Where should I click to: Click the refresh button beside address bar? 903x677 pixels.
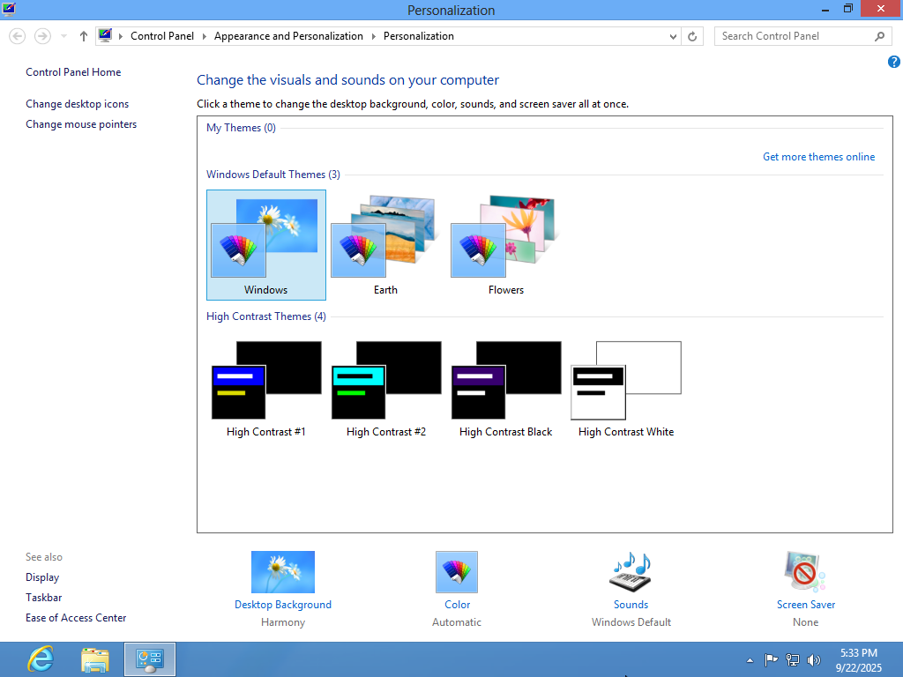[x=692, y=36]
